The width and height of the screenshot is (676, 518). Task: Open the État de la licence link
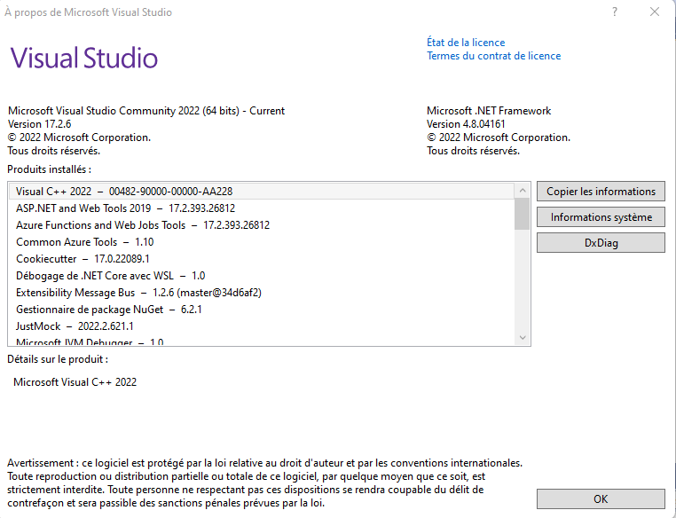[466, 43]
